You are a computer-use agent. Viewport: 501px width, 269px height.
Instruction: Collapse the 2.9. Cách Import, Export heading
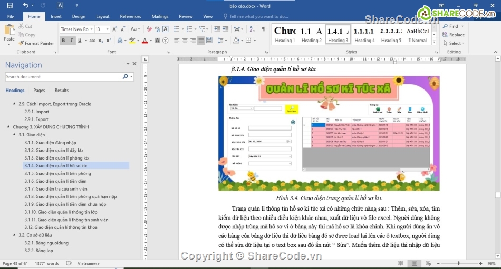click(14, 104)
